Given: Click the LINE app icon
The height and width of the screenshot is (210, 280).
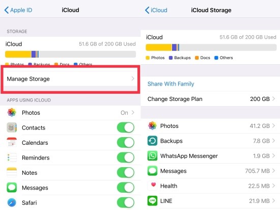Looking at the screenshot, I should (x=152, y=201).
